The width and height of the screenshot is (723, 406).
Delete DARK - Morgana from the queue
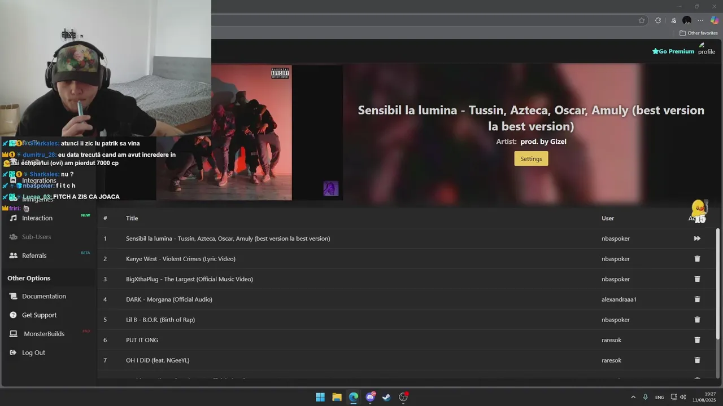[x=697, y=299]
